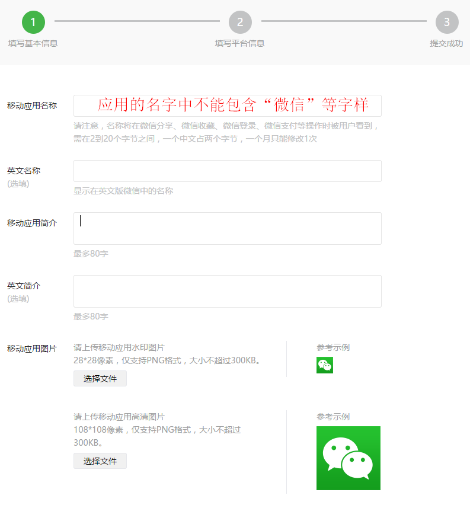The height and width of the screenshot is (505, 470).
Task: Click the 英文名称 input field
Action: [x=228, y=171]
